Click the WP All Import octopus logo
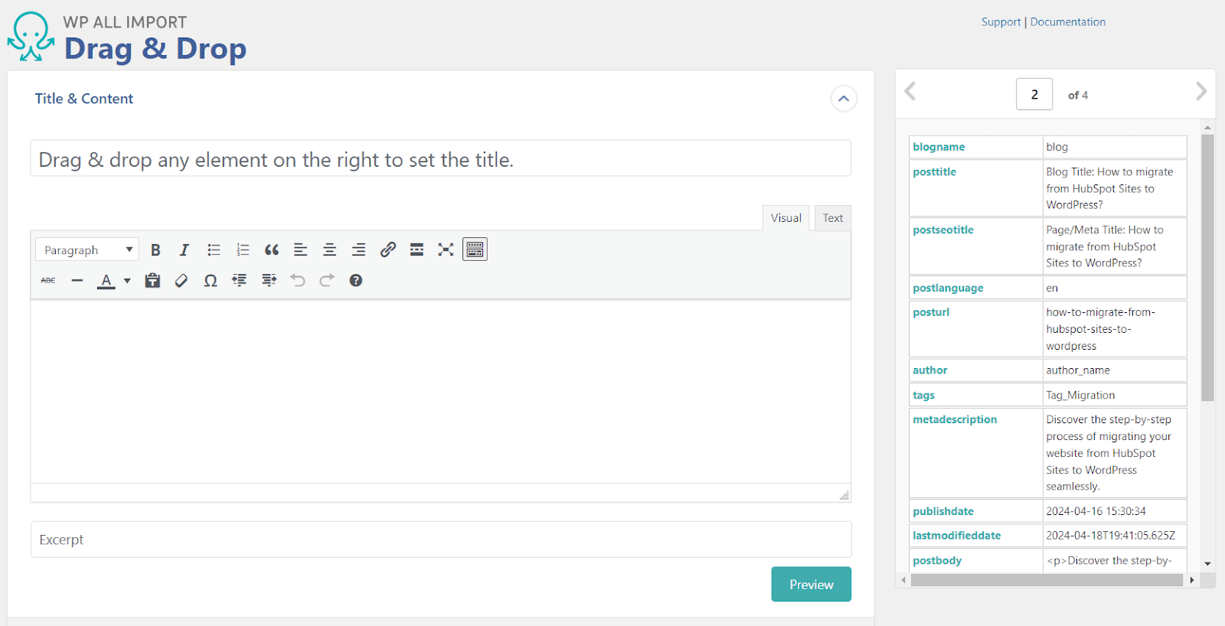 pyautogui.click(x=31, y=36)
